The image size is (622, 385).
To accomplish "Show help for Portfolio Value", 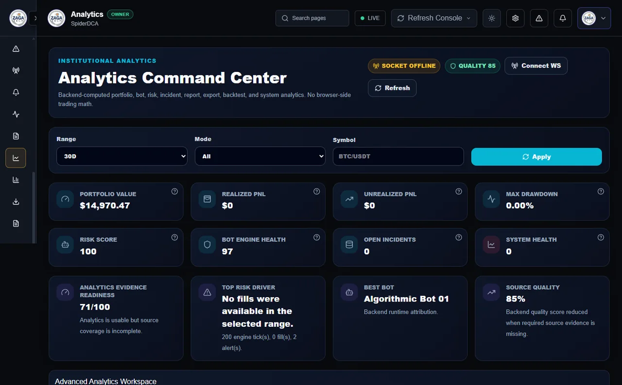I will point(175,191).
